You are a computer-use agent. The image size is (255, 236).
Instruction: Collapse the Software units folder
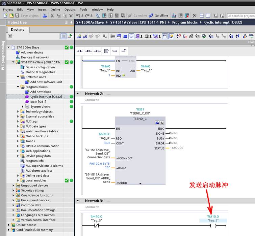[18, 77]
